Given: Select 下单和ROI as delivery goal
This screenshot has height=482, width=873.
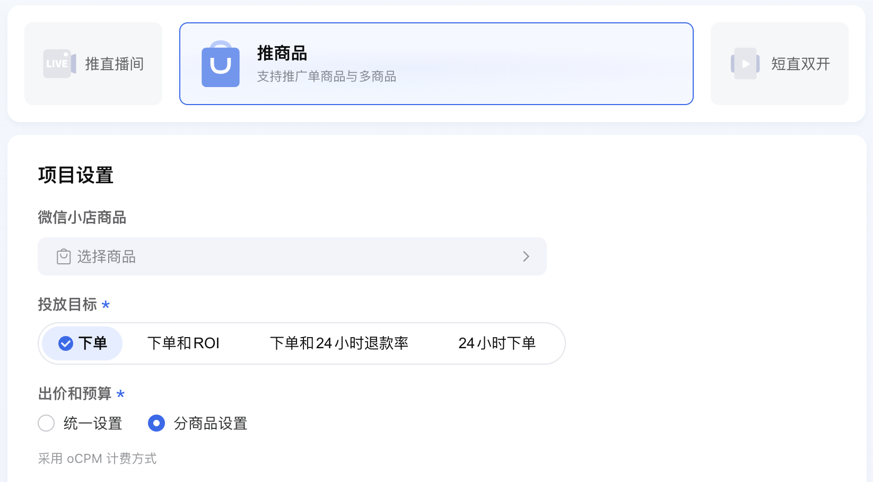Looking at the screenshot, I should pyautogui.click(x=184, y=343).
